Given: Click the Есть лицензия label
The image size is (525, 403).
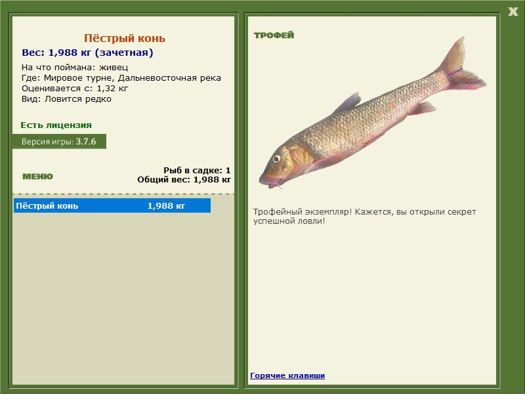Looking at the screenshot, I should click(56, 125).
